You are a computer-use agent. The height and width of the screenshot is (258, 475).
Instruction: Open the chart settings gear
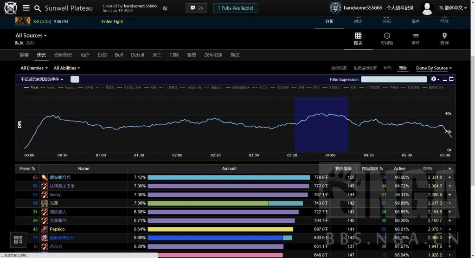(x=435, y=79)
